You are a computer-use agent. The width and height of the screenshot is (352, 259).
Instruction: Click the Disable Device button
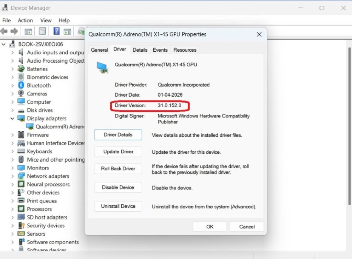(x=118, y=187)
